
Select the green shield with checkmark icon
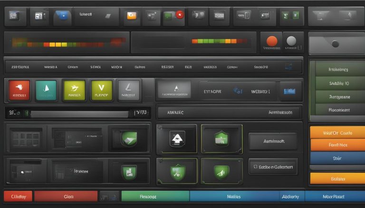tap(177, 172)
